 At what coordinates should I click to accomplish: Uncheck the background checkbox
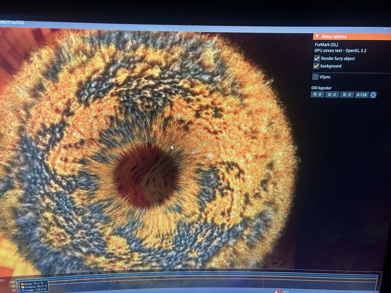(x=316, y=66)
